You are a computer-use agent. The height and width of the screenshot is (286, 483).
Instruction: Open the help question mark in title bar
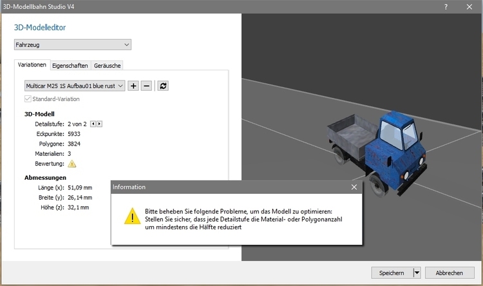446,7
